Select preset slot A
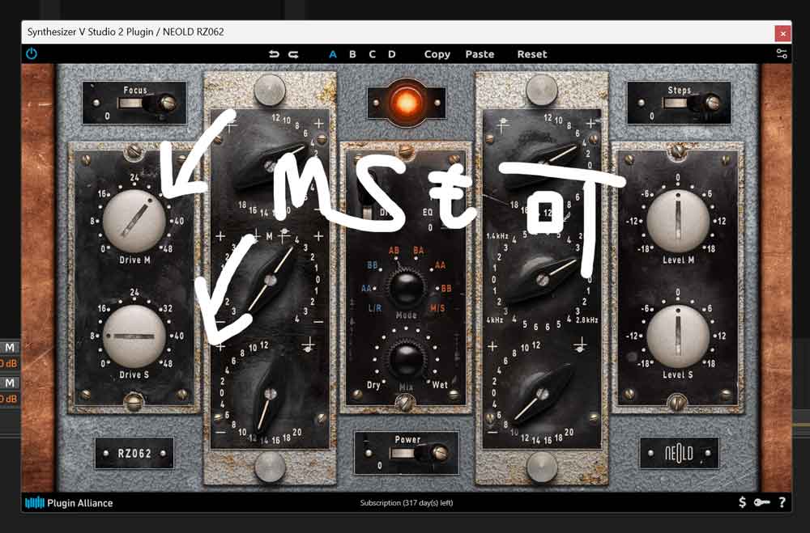 coord(333,54)
